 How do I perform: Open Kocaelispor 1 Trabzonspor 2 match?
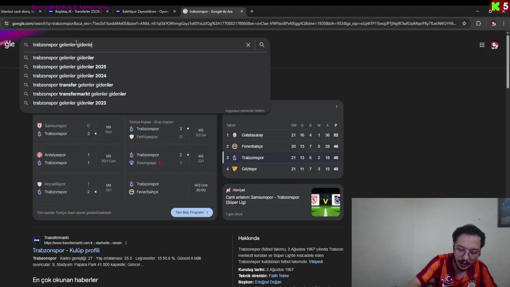(78, 188)
